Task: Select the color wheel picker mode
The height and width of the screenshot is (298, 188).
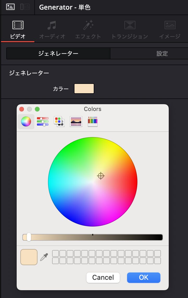Action: pyautogui.click(x=26, y=121)
